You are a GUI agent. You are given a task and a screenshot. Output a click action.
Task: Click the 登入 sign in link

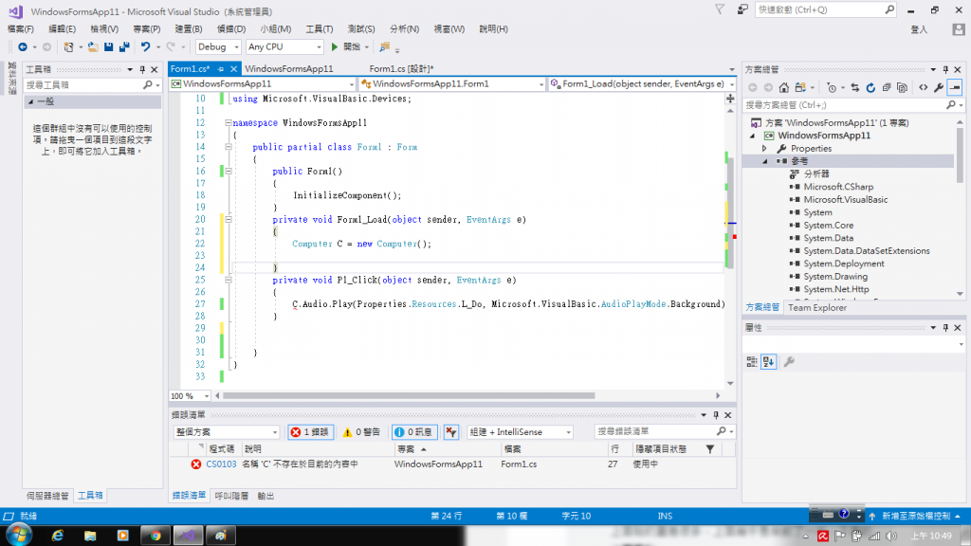[919, 29]
